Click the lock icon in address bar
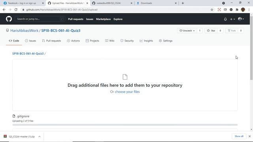This screenshot has height=142, width=253. 23,9
